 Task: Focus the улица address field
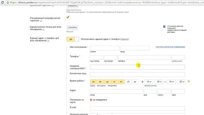tap(116, 91)
